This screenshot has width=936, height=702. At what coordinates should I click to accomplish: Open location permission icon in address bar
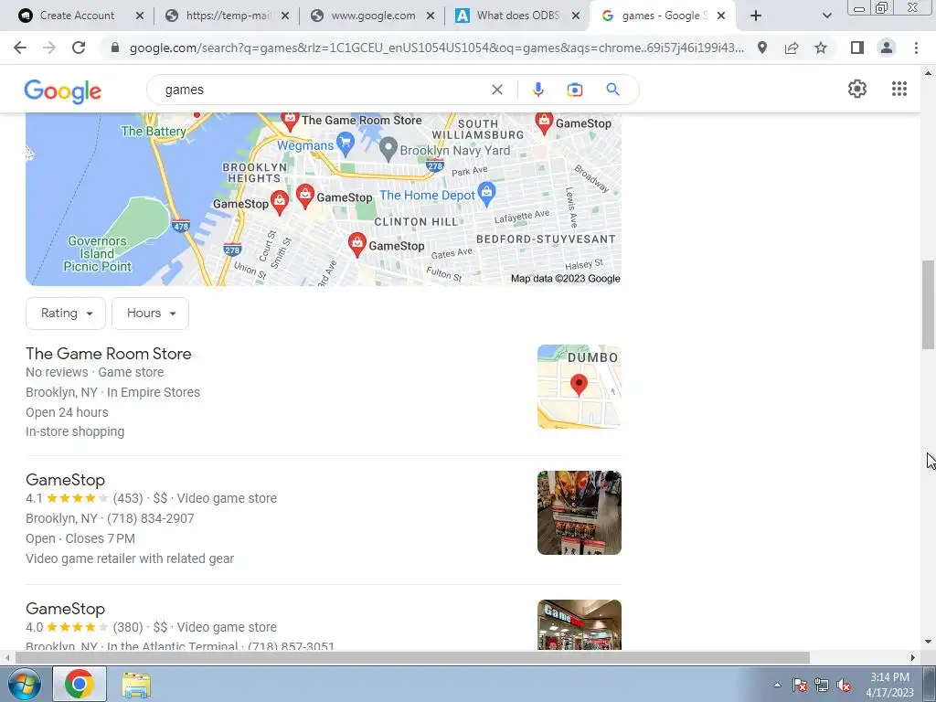[x=762, y=48]
